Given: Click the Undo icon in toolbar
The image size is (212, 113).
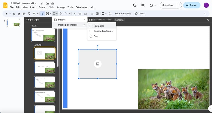Looking at the screenshot, I should coord(14,14).
